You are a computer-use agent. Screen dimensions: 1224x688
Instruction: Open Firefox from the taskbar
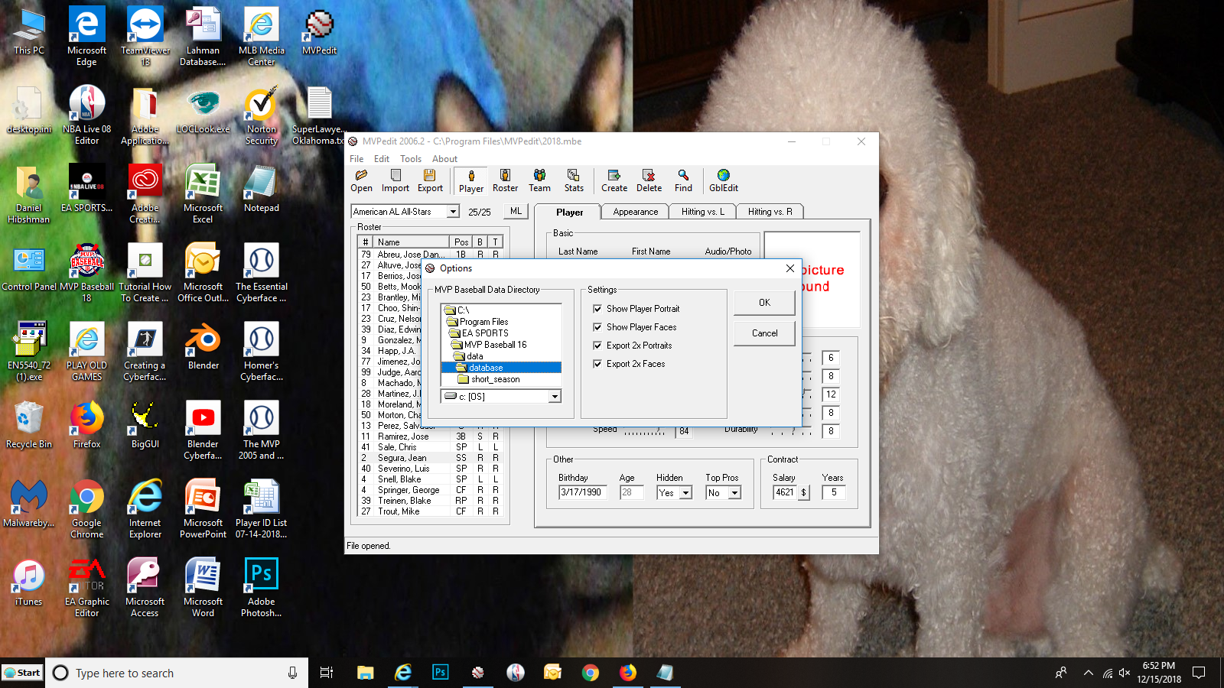pyautogui.click(x=628, y=673)
